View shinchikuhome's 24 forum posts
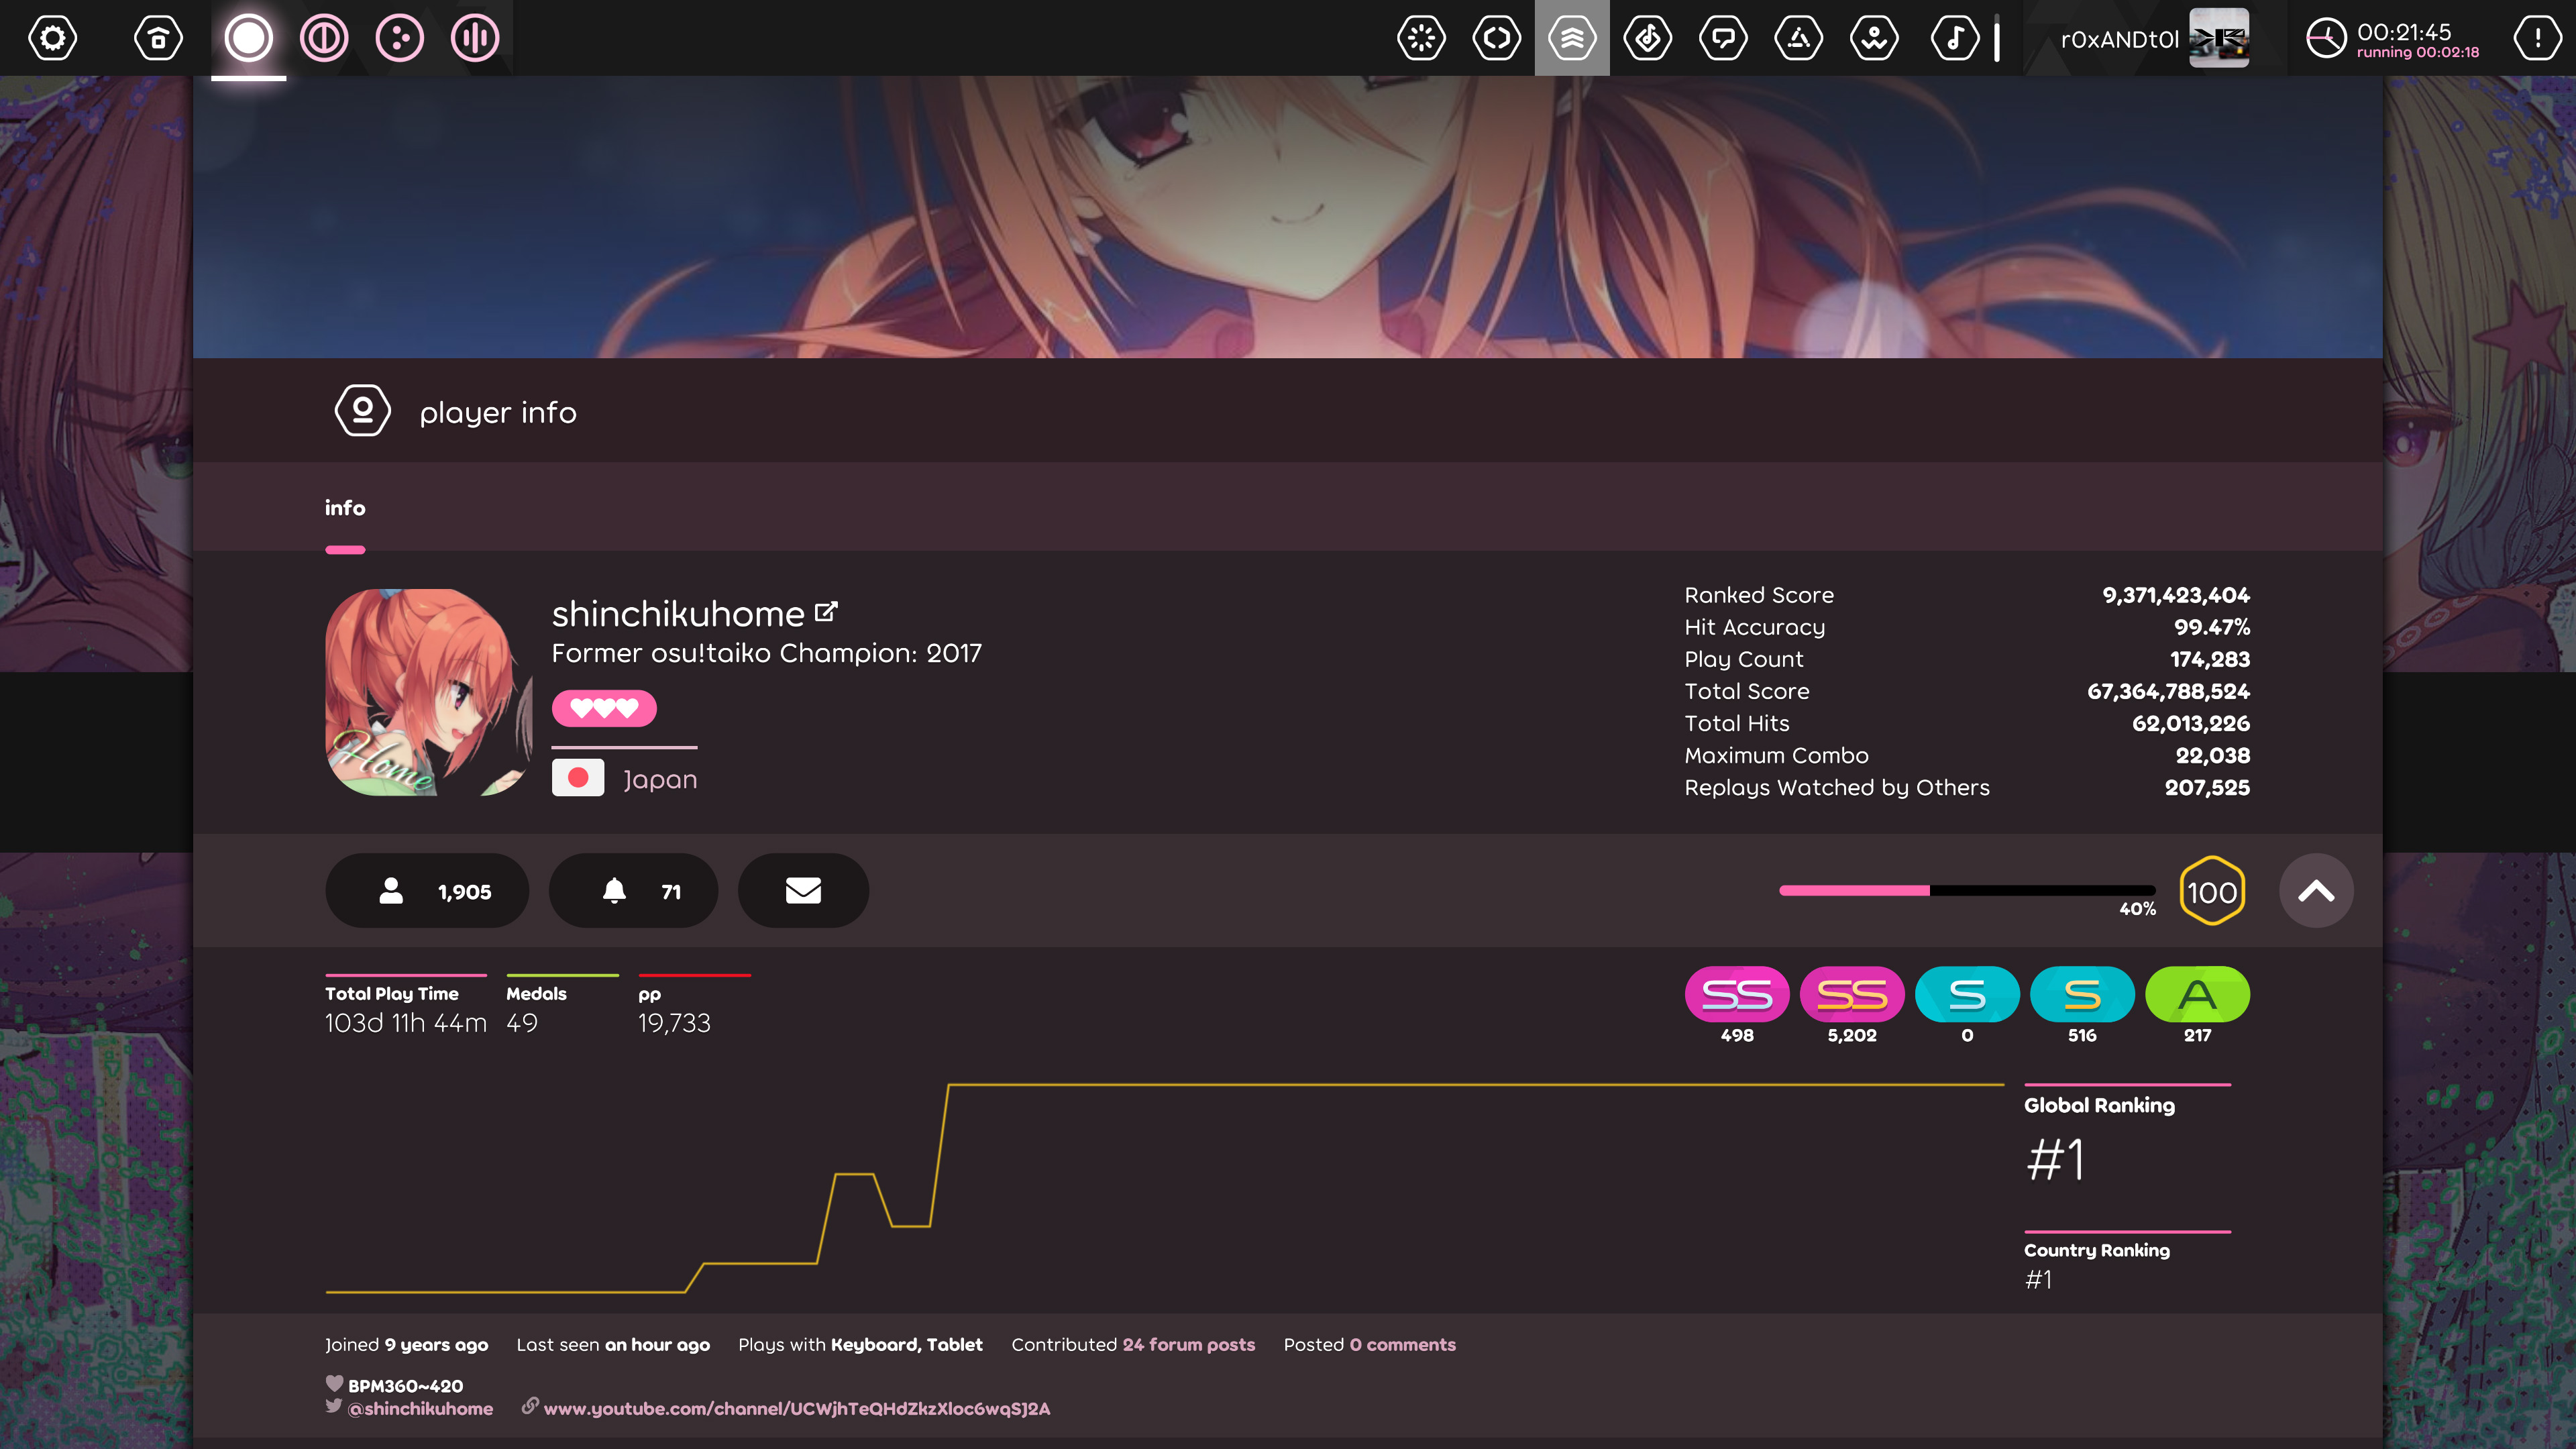The height and width of the screenshot is (1449, 2576). pos(1188,1344)
